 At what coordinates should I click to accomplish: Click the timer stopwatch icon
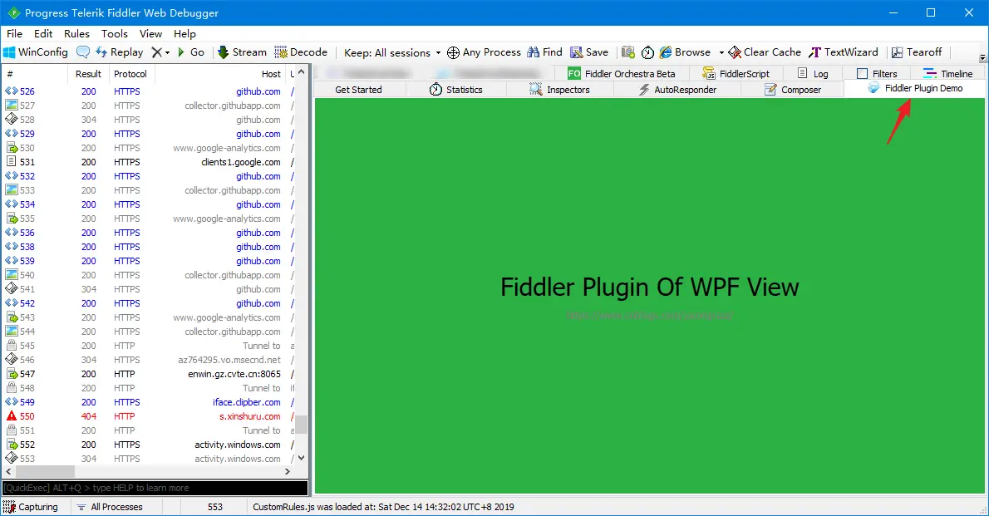(x=647, y=52)
